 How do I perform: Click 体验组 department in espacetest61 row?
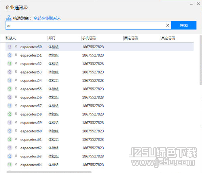[x=53, y=140]
